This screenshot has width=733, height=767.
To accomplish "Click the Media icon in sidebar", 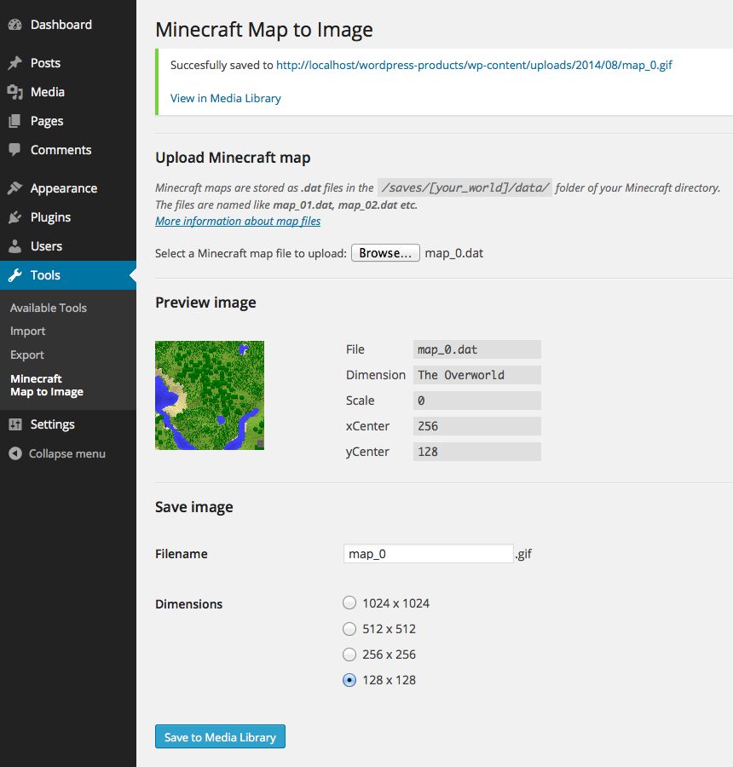I will coord(15,92).
